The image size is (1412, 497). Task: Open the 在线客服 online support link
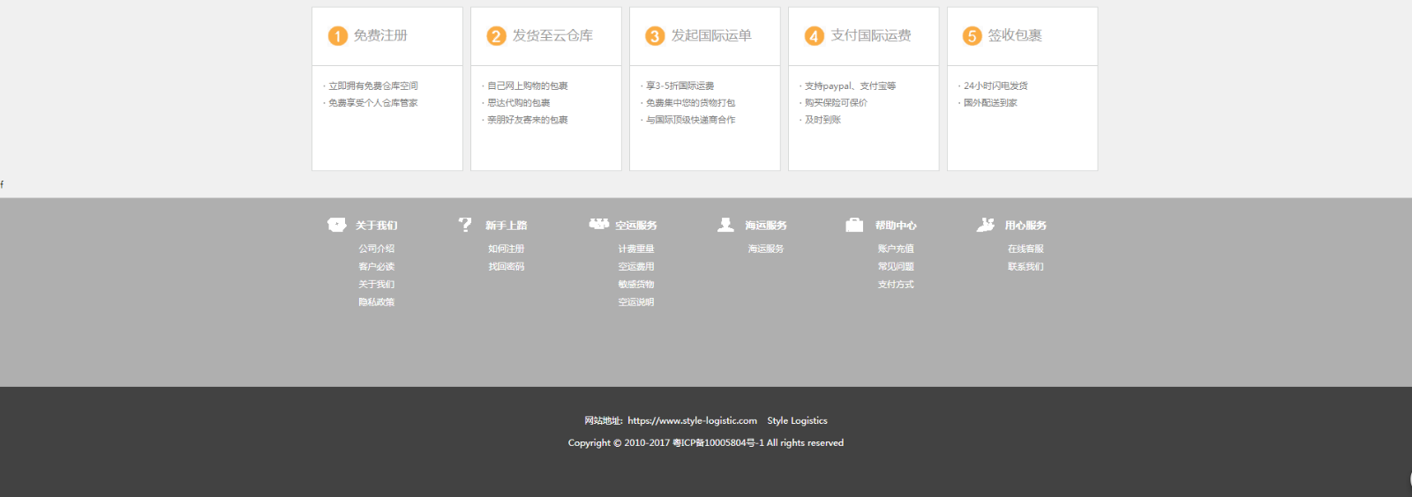click(x=1025, y=248)
